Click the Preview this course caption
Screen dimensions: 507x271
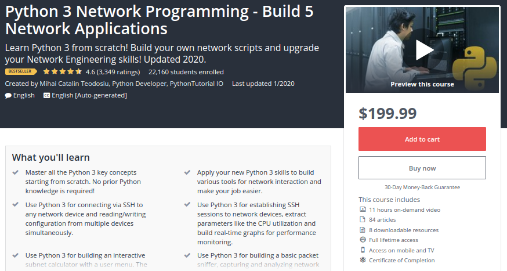[x=422, y=84]
